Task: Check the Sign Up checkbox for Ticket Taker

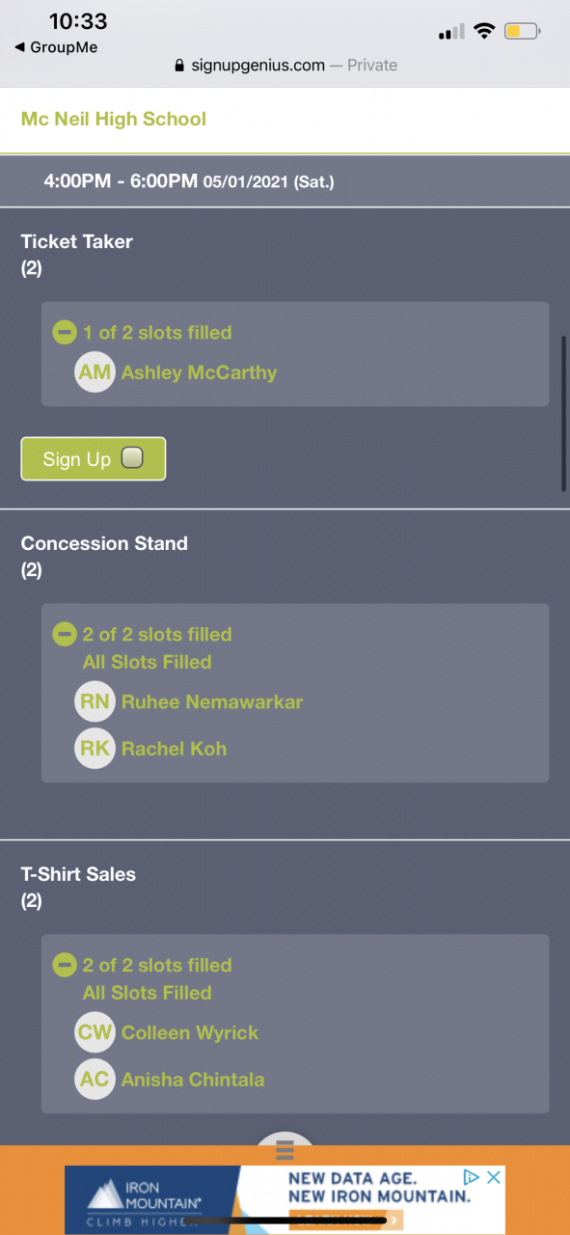Action: [x=132, y=458]
